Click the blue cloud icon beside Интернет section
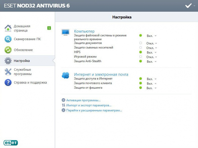This screenshot has height=148, width=198. click(x=65, y=75)
